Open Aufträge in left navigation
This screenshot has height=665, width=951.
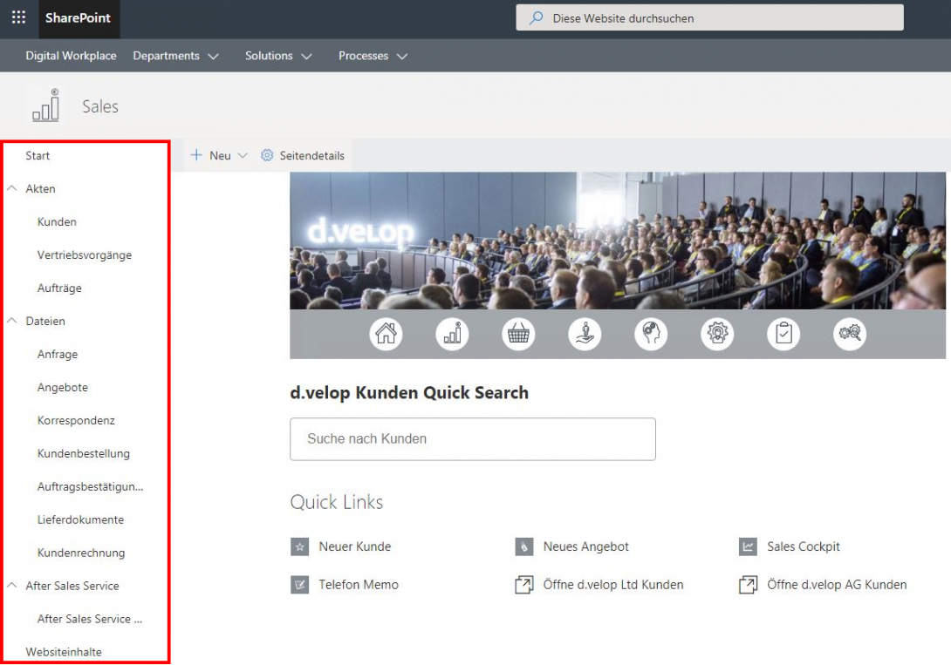pos(59,288)
